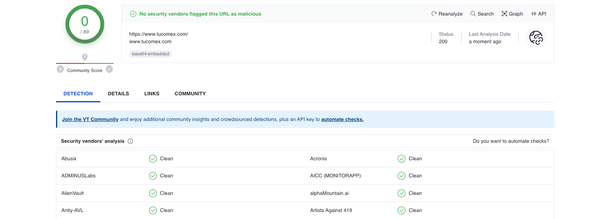614x219 pixels.
Task: Open Search with the magnifier icon
Action: (x=473, y=14)
